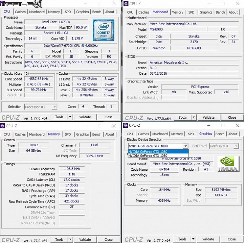The height and width of the screenshot is (243, 244).
Task: Click GPU Core clock 164 MHz value
Action: tap(164, 190)
